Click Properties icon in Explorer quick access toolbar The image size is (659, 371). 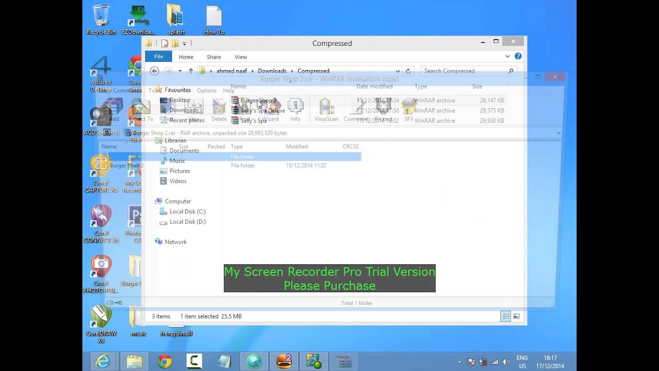pos(165,43)
